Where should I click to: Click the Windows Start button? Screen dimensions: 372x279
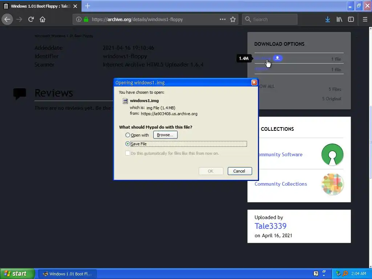17,274
